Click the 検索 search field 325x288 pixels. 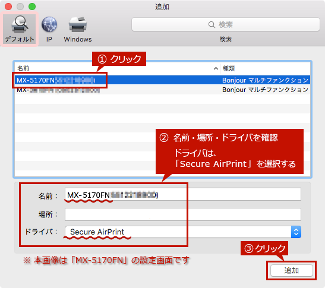(x=226, y=24)
